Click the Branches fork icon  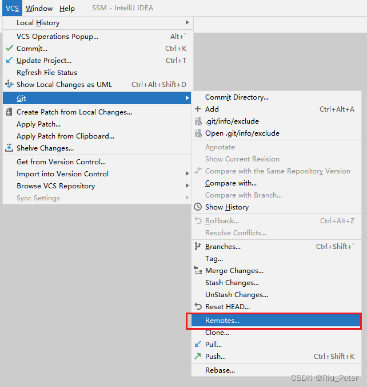pyautogui.click(x=198, y=246)
